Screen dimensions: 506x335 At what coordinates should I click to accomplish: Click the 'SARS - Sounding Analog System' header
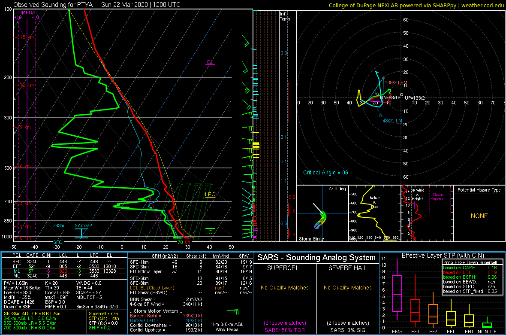(x=316, y=258)
